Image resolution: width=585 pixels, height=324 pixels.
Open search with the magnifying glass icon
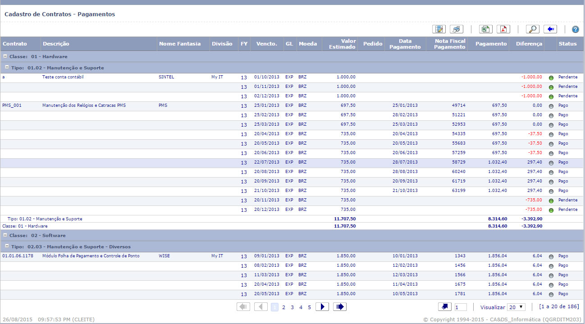tap(532, 29)
